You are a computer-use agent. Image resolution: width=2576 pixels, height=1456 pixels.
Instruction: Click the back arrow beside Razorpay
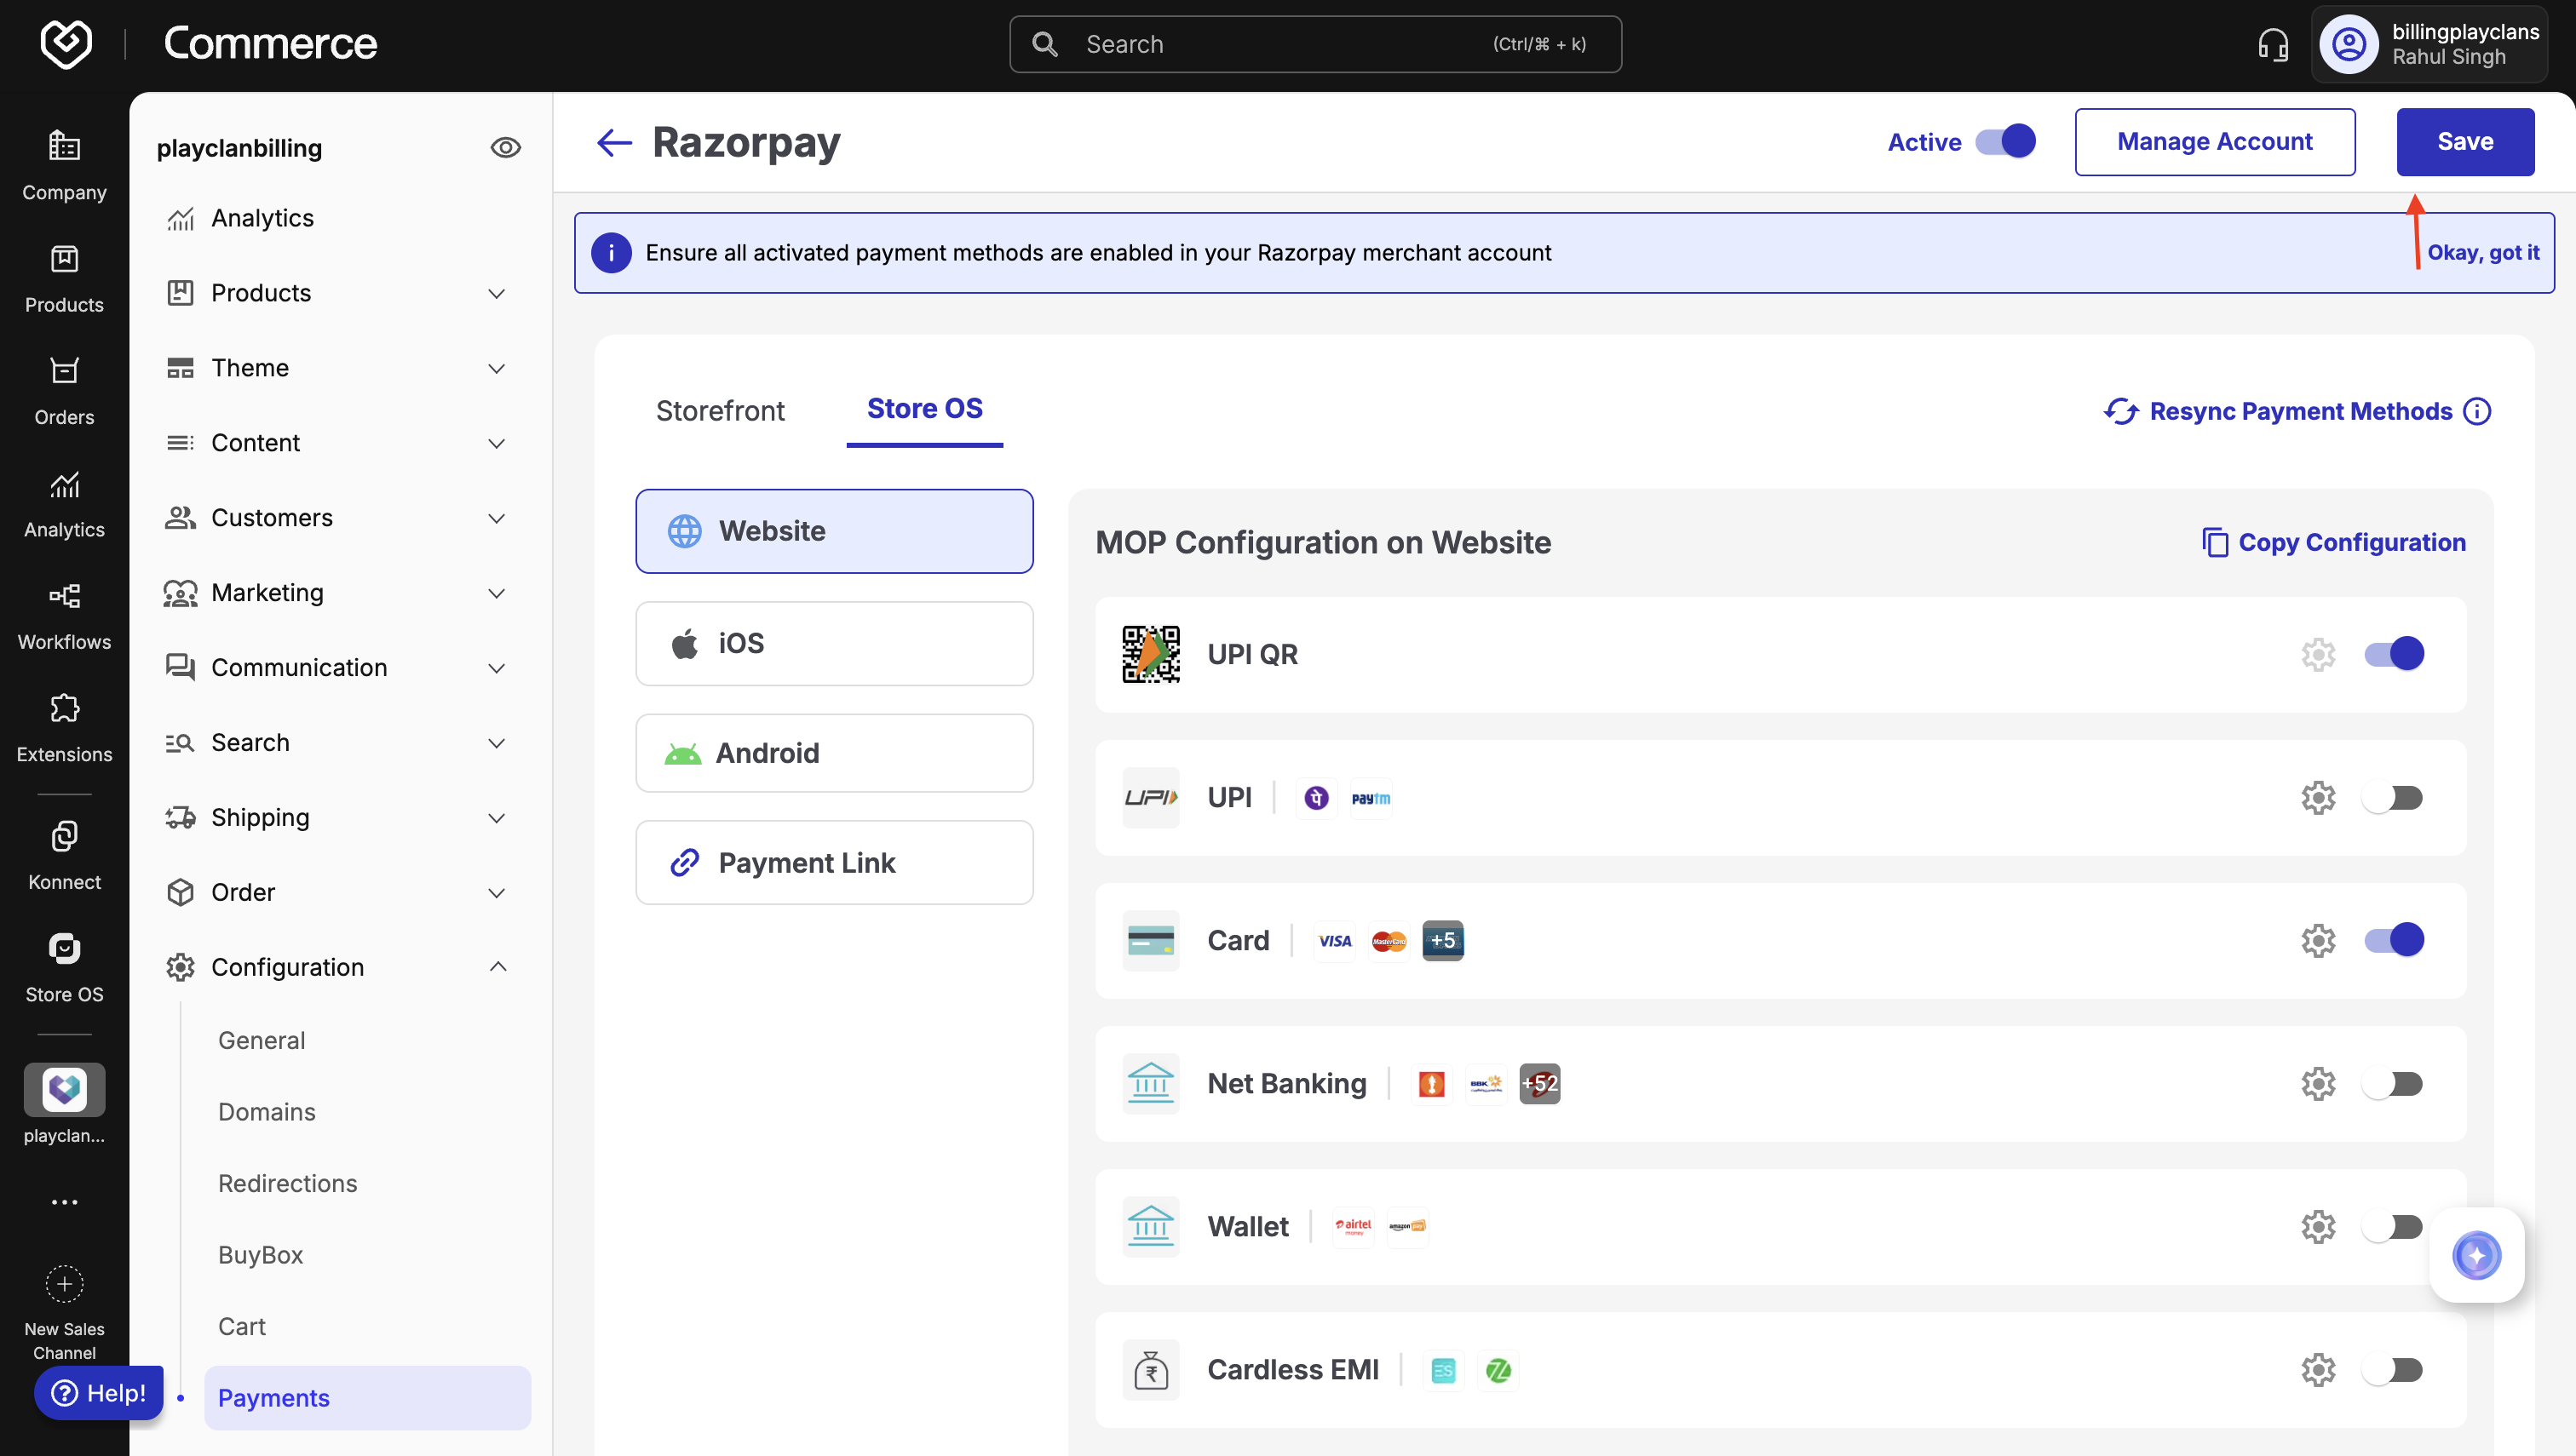614,142
